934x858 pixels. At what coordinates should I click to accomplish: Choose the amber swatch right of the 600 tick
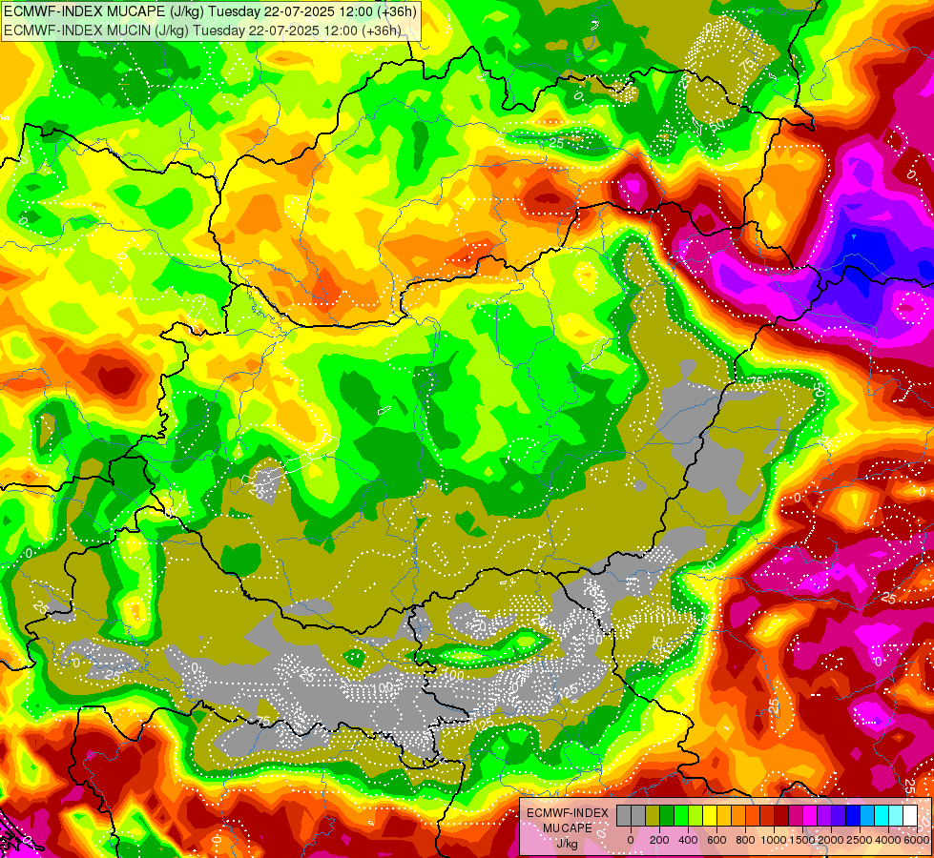tap(724, 816)
